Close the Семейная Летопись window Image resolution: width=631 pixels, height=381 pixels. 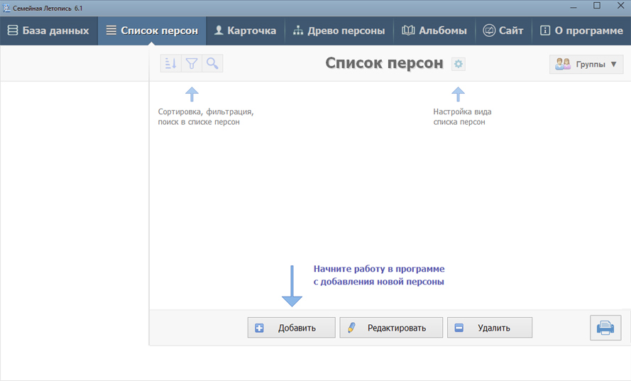pyautogui.click(x=620, y=6)
